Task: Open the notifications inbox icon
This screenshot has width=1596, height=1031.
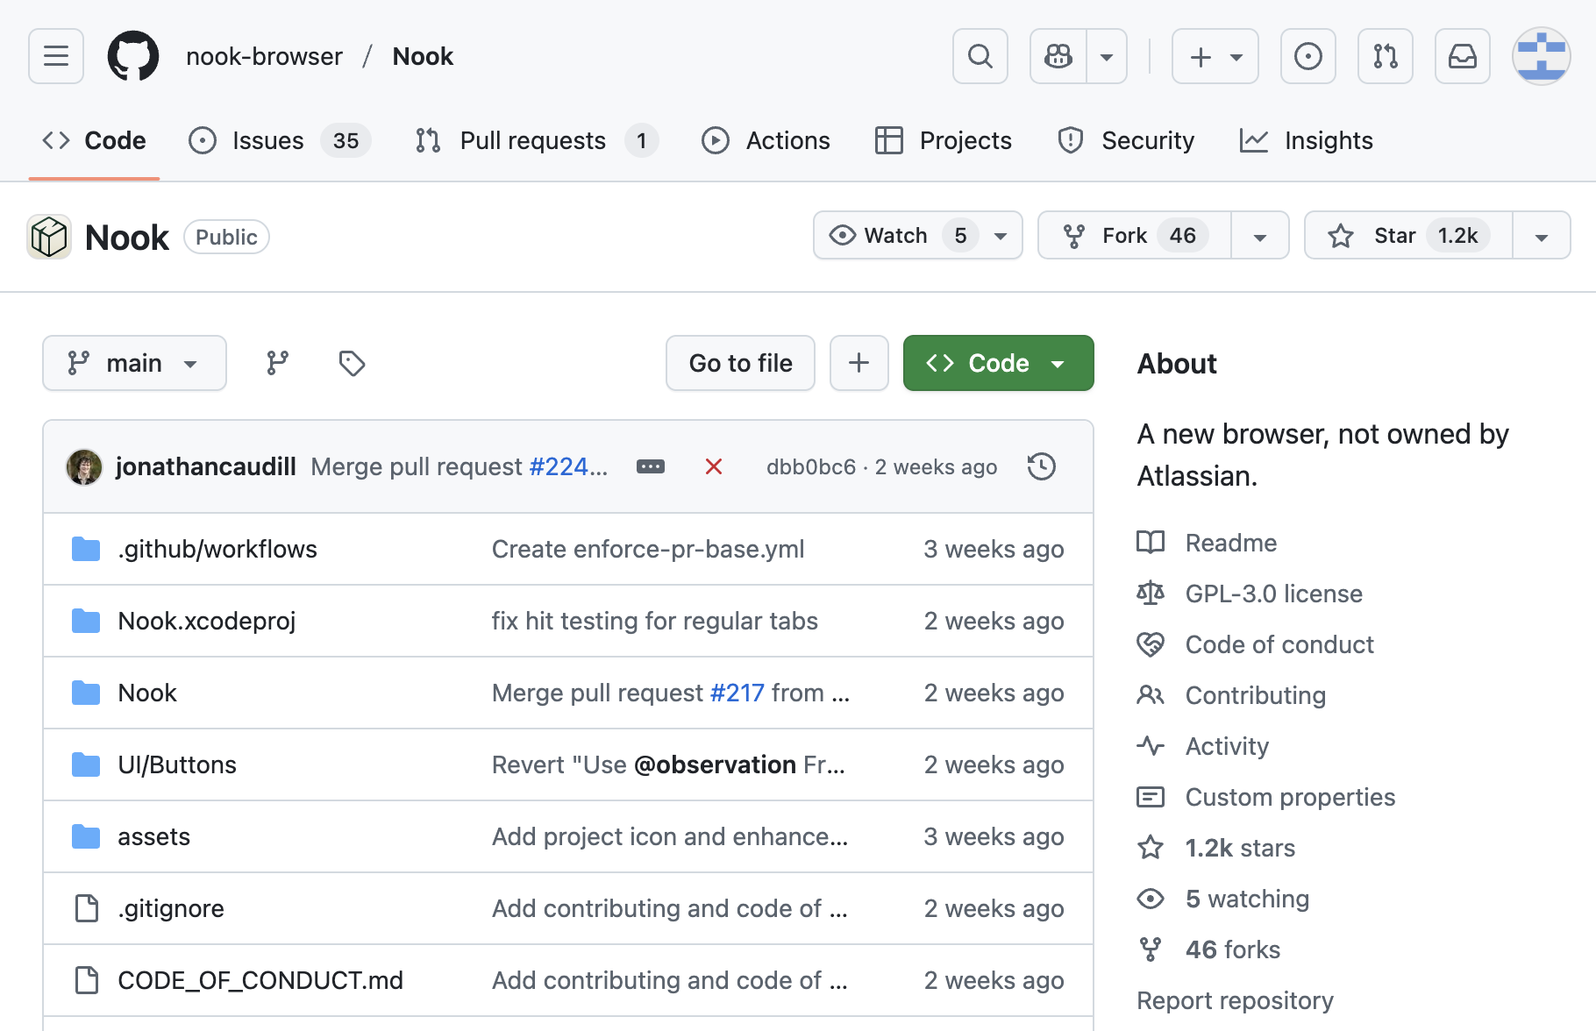Action: [x=1462, y=56]
